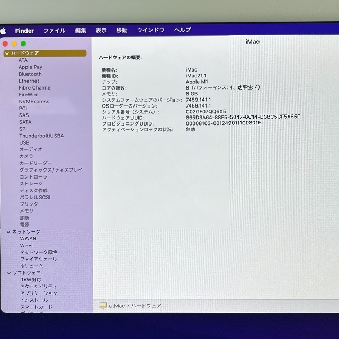Select ディスク作成 in the sidebar
The width and height of the screenshot is (339, 339).
(x=33, y=191)
